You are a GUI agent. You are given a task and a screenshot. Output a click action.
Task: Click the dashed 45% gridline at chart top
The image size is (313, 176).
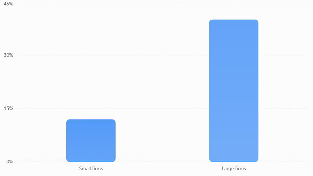[162, 2]
